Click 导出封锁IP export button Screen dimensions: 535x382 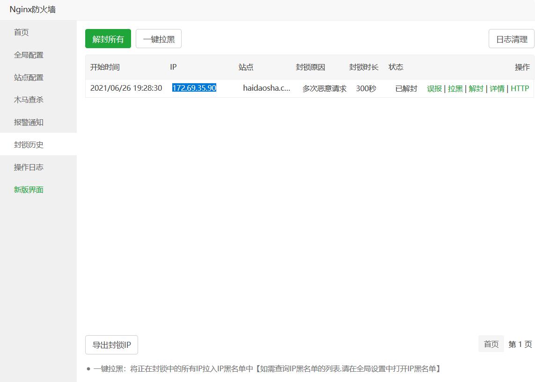tap(111, 345)
